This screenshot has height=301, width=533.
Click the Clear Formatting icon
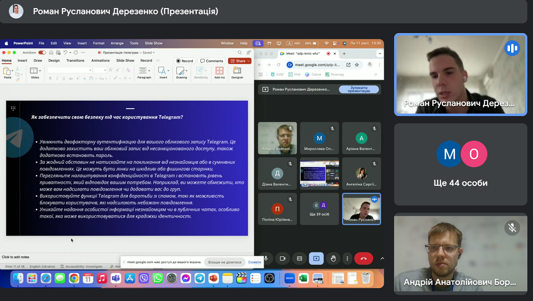[128, 70]
